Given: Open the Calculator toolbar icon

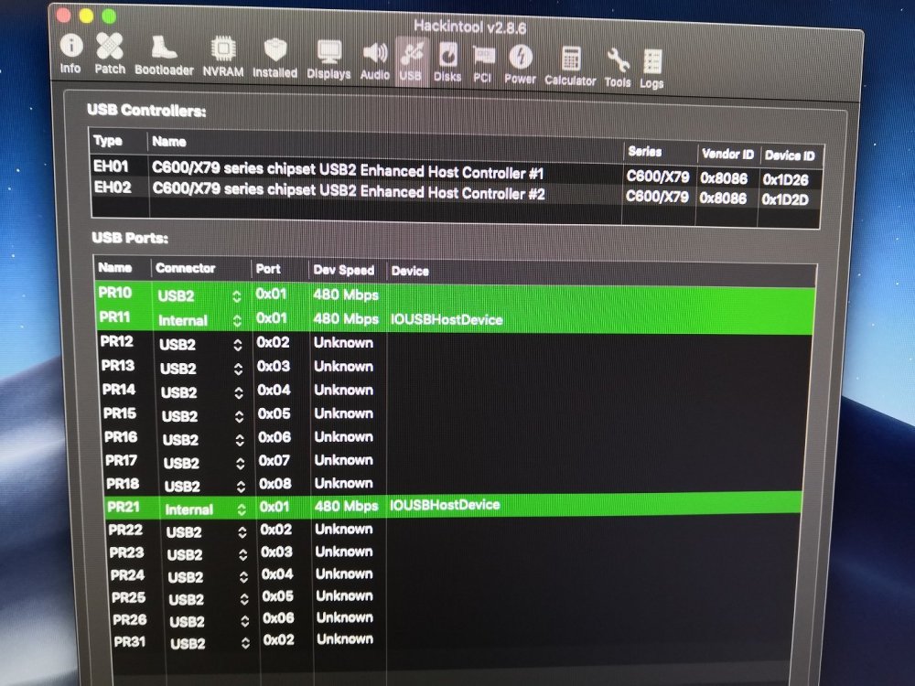Looking at the screenshot, I should (x=570, y=67).
